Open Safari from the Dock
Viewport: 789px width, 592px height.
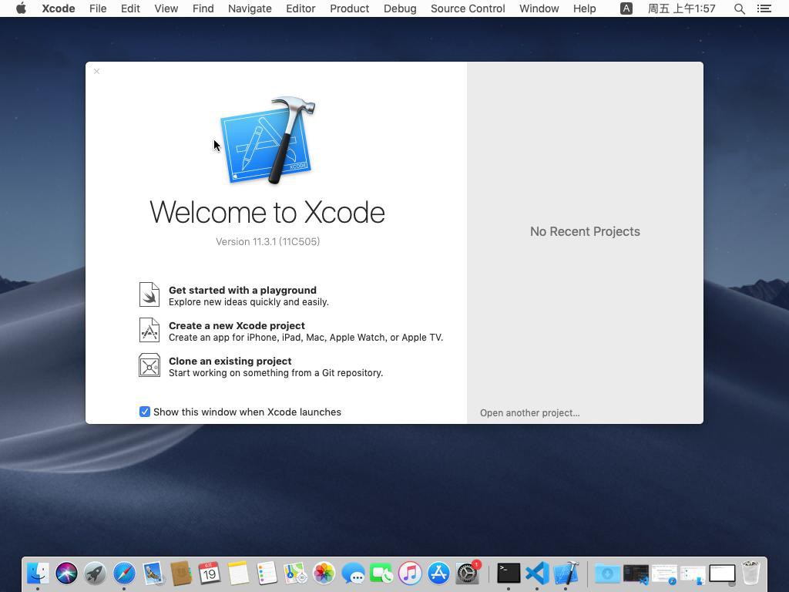click(x=124, y=573)
